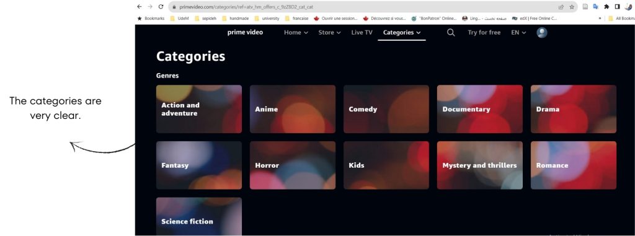Go to Live TV
Image resolution: width=635 pixels, height=236 pixels.
362,32
